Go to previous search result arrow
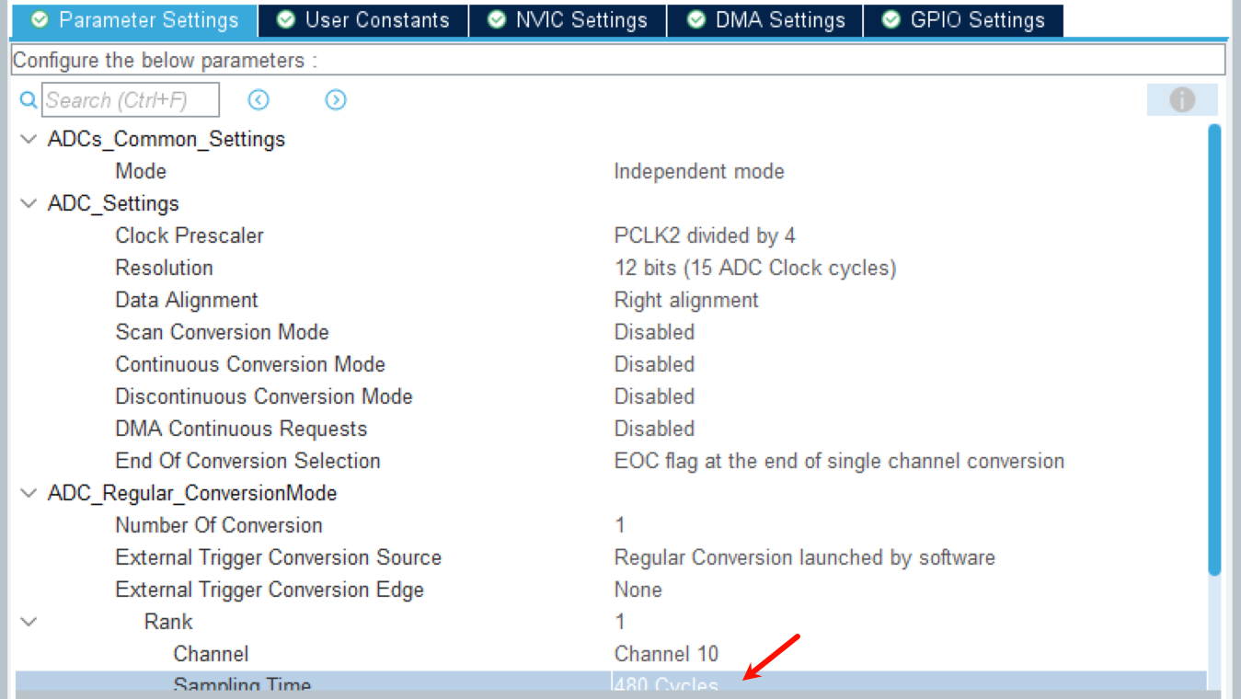1241x699 pixels. pyautogui.click(x=259, y=100)
